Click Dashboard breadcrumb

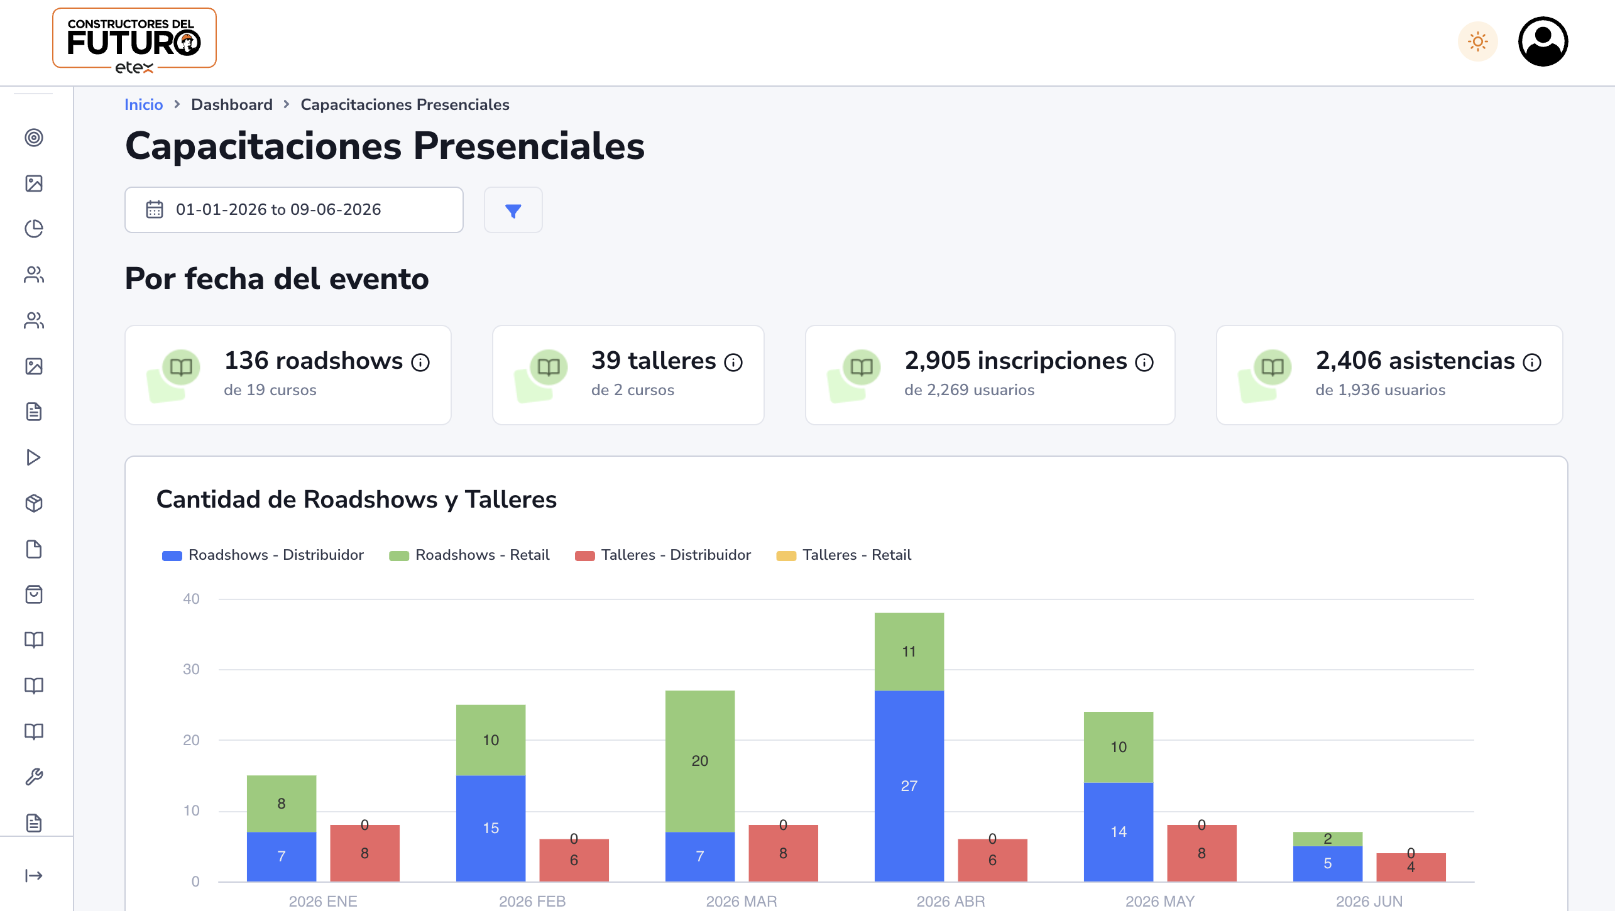(x=232, y=104)
